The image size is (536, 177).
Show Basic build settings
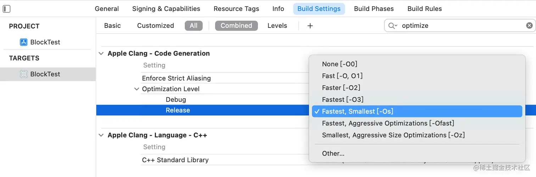112,25
